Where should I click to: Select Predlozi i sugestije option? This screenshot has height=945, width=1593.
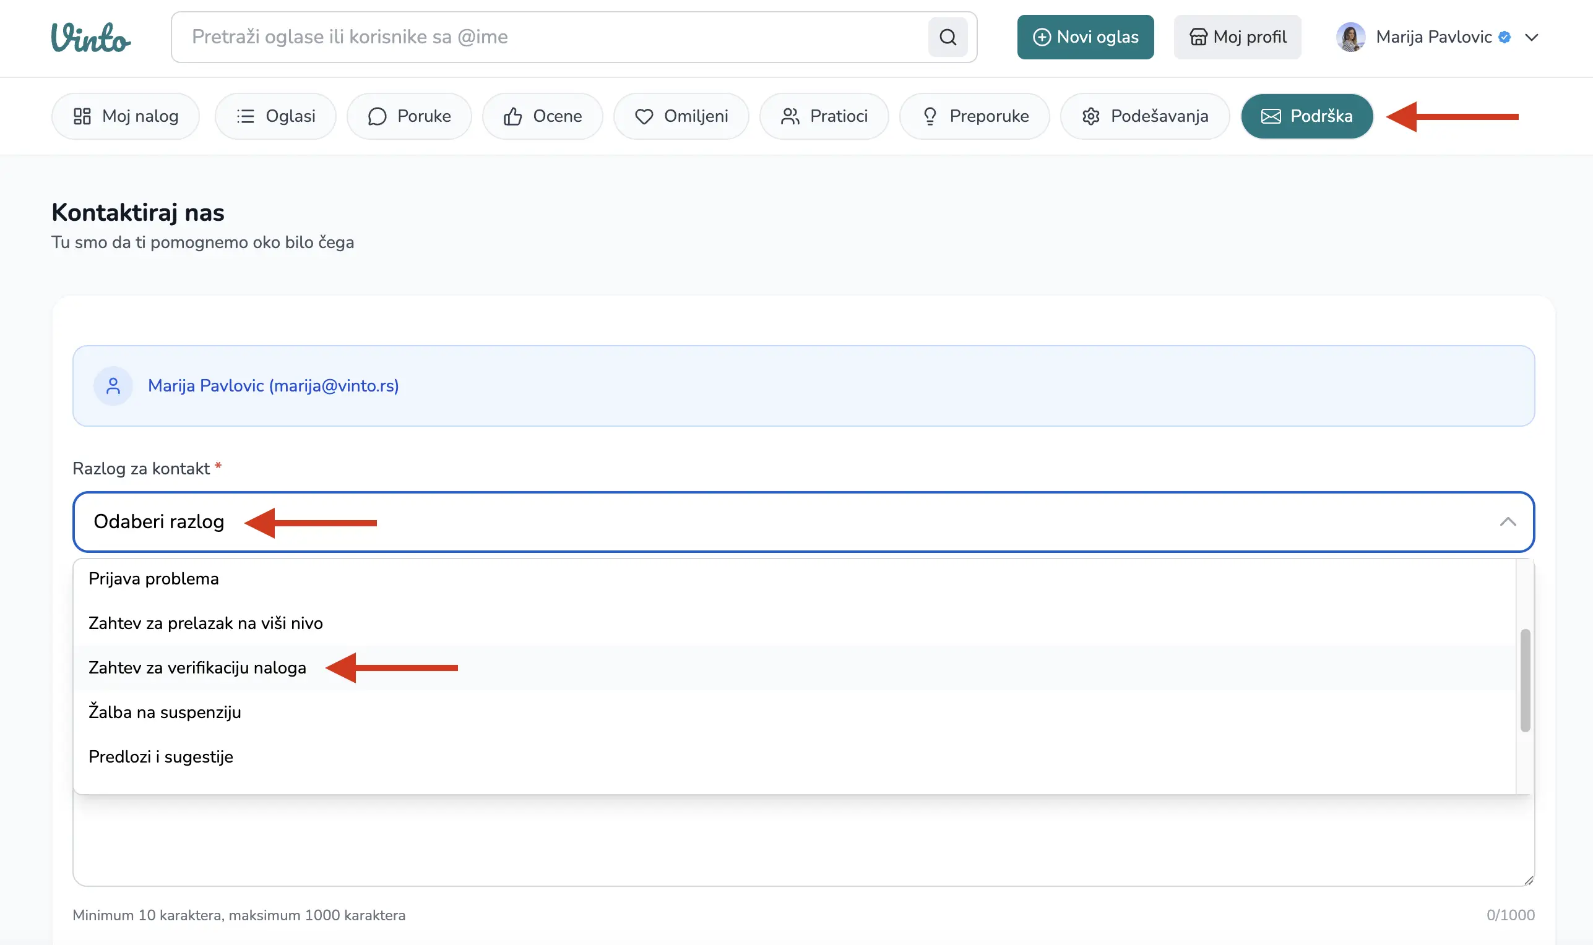coord(160,756)
